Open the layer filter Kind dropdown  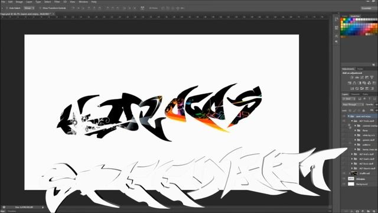[349, 99]
